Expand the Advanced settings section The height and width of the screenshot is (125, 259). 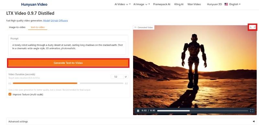(x=131, y=121)
